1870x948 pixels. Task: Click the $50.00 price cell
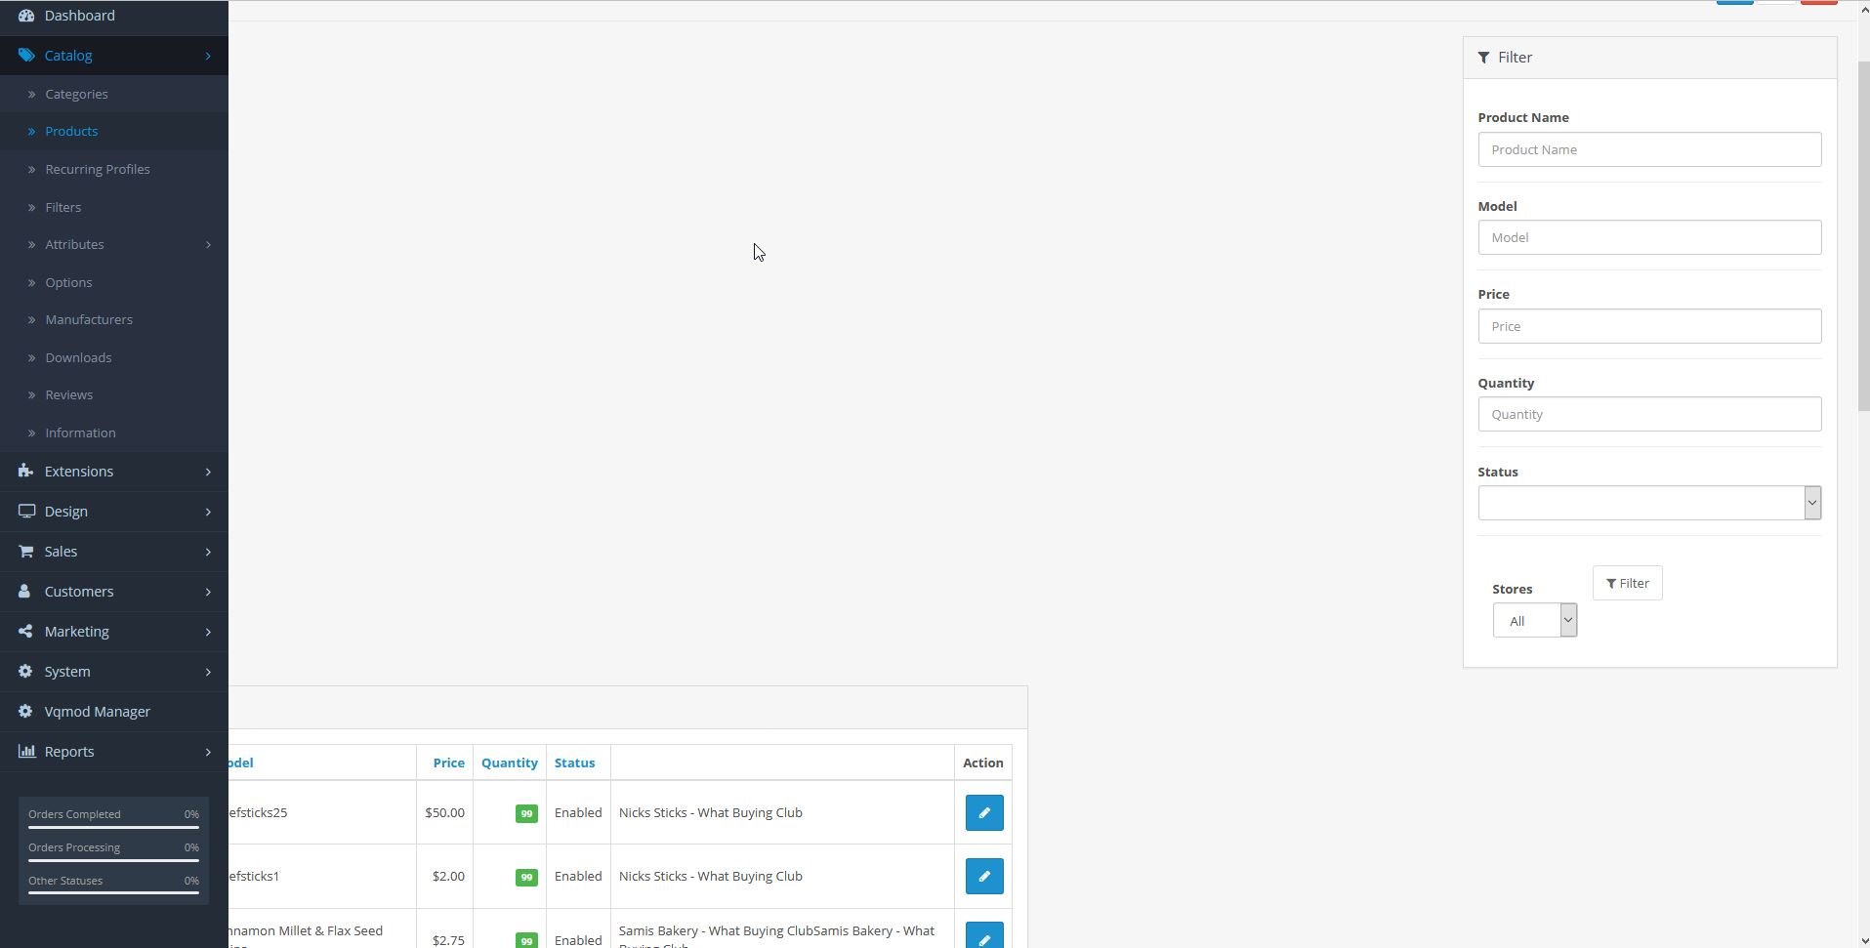[444, 812]
